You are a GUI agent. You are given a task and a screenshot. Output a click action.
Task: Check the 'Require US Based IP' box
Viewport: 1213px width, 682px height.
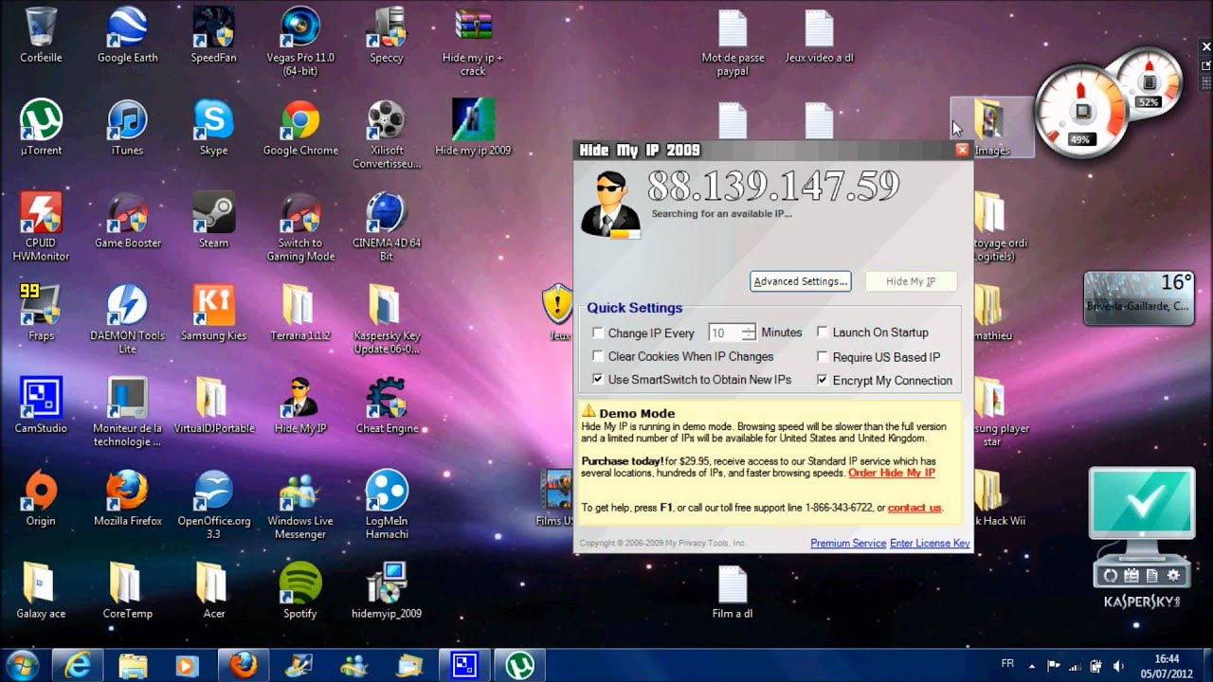coord(823,356)
